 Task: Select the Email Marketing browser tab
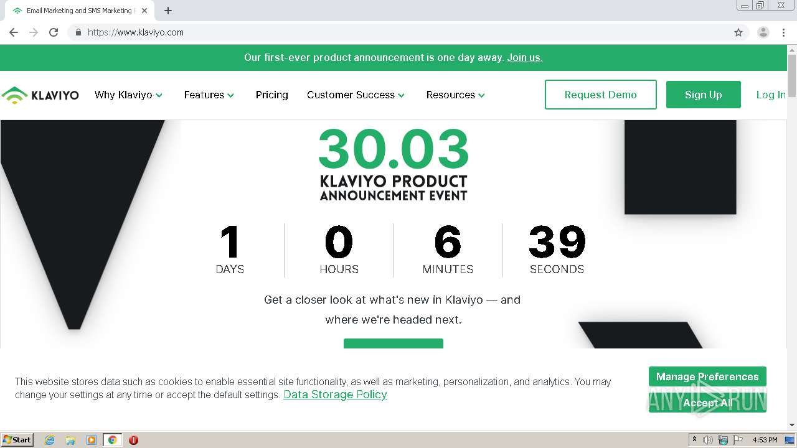[80, 11]
